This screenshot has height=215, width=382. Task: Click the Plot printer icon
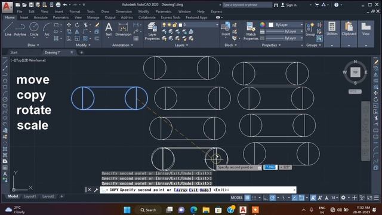58,5
